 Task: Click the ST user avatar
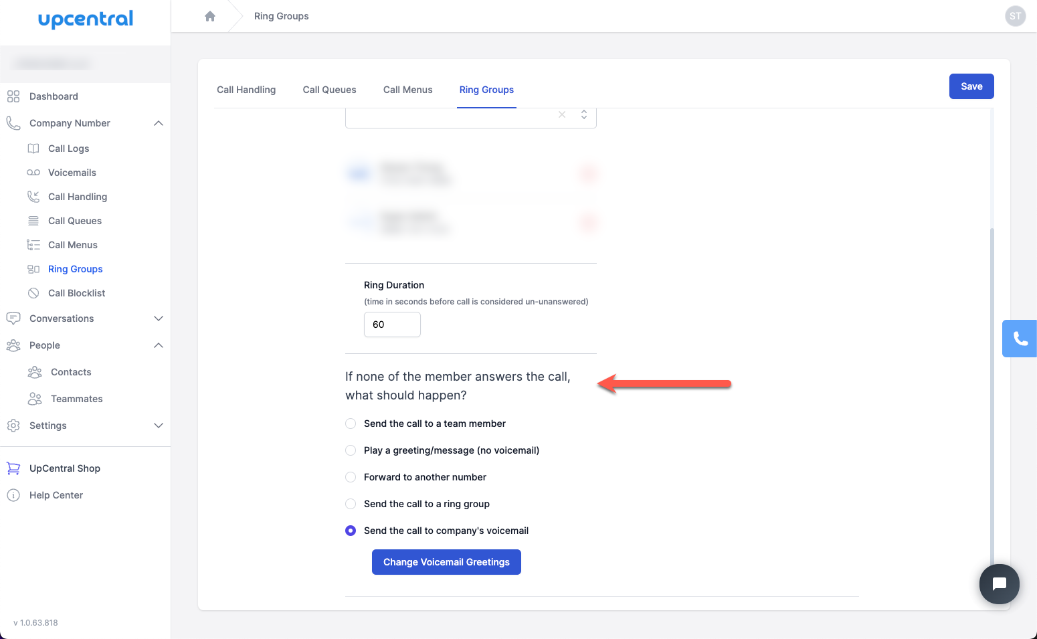point(1015,16)
